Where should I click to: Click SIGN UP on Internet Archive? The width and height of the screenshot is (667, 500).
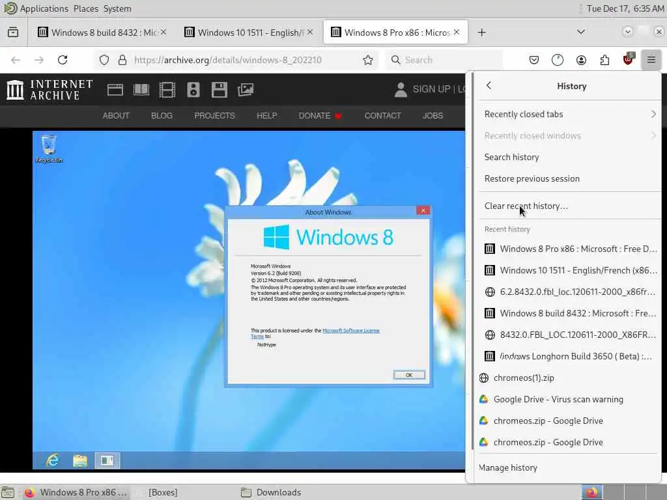pyautogui.click(x=431, y=89)
